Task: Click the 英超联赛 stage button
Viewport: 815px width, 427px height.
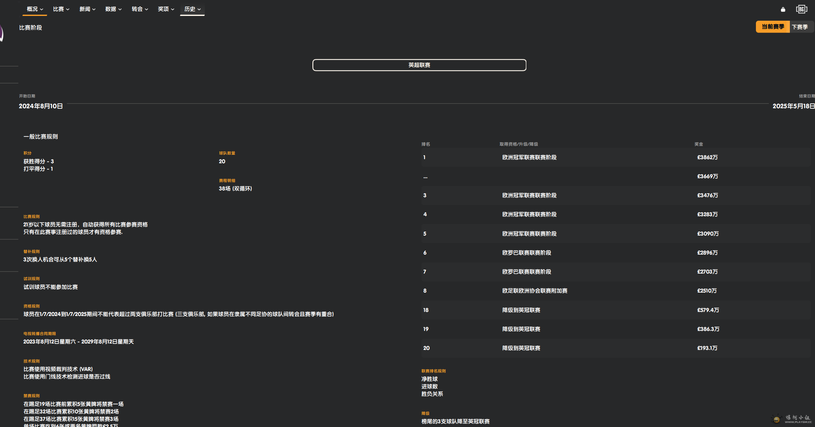Action: click(x=419, y=65)
